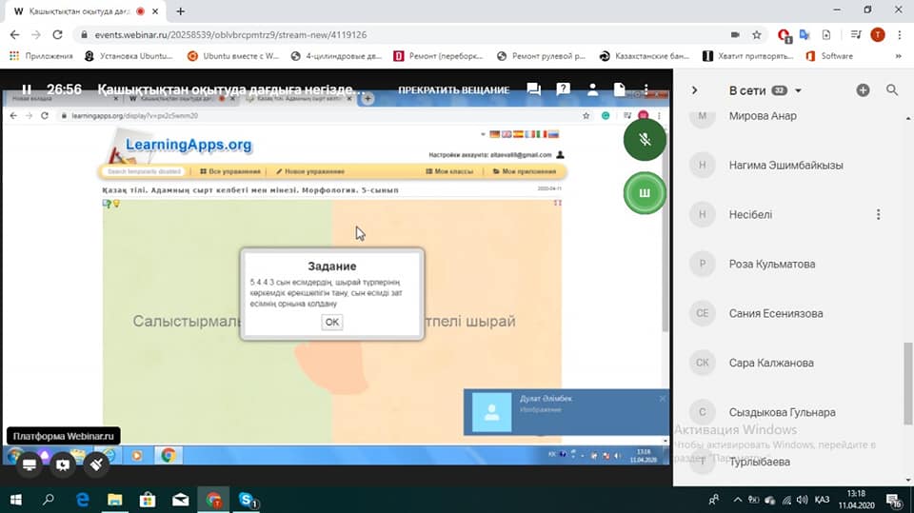Open the Chrome three-dot menu
This screenshot has height=513, width=914.
(x=900, y=35)
